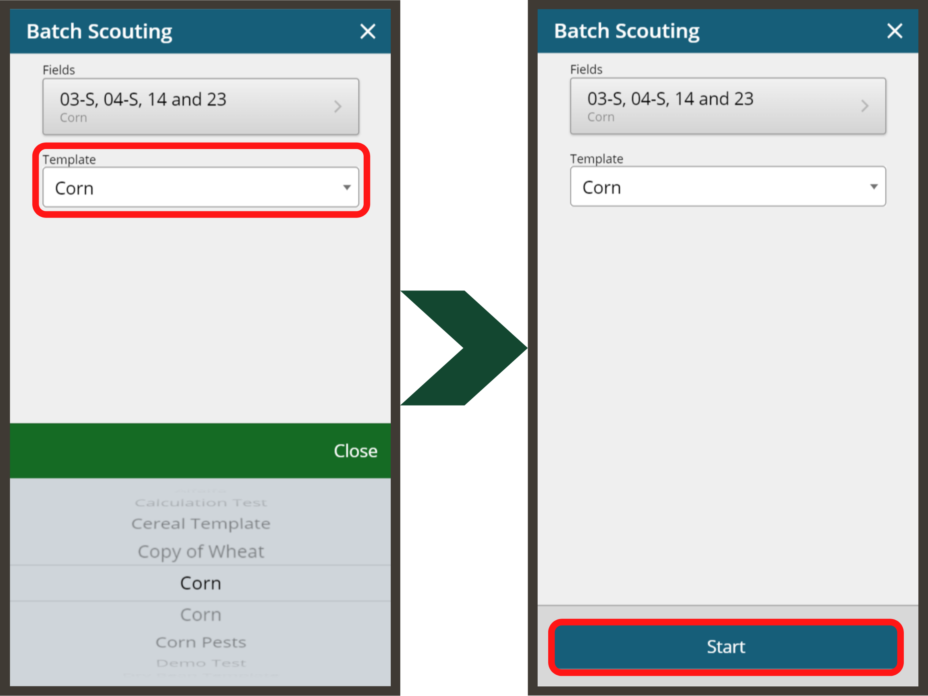Image resolution: width=928 pixels, height=696 pixels.
Task: Select the Corn template from the list
Action: click(x=201, y=583)
